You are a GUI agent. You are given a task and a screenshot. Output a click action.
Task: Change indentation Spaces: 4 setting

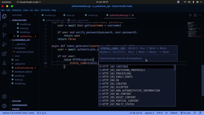[x=149, y=113]
